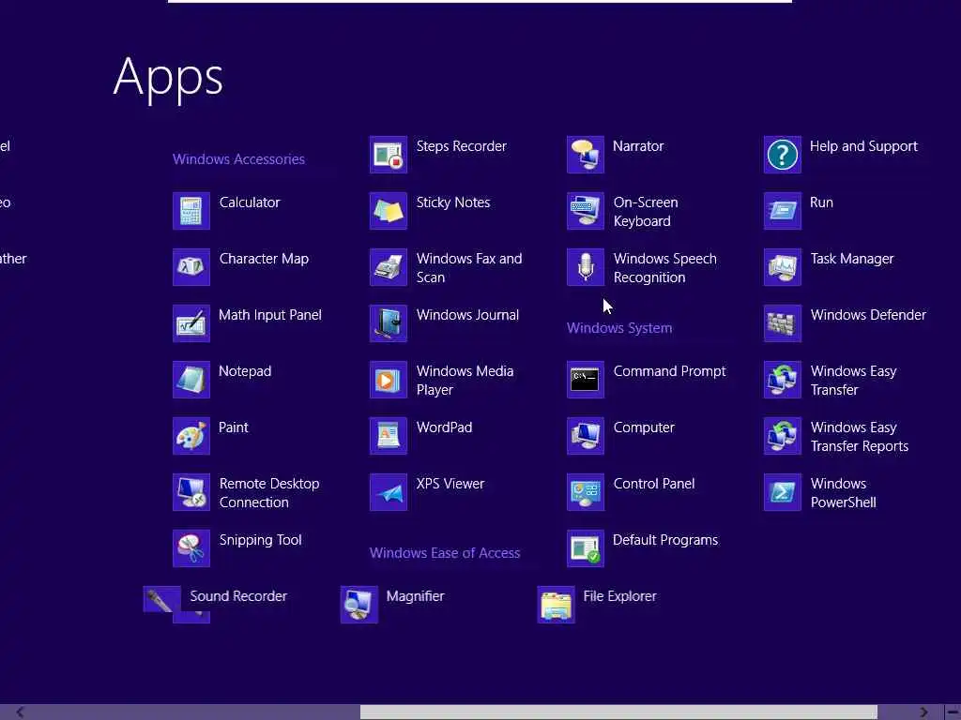Open Math Input Panel icon
Viewport: 961px width, 720px height.
click(x=191, y=323)
